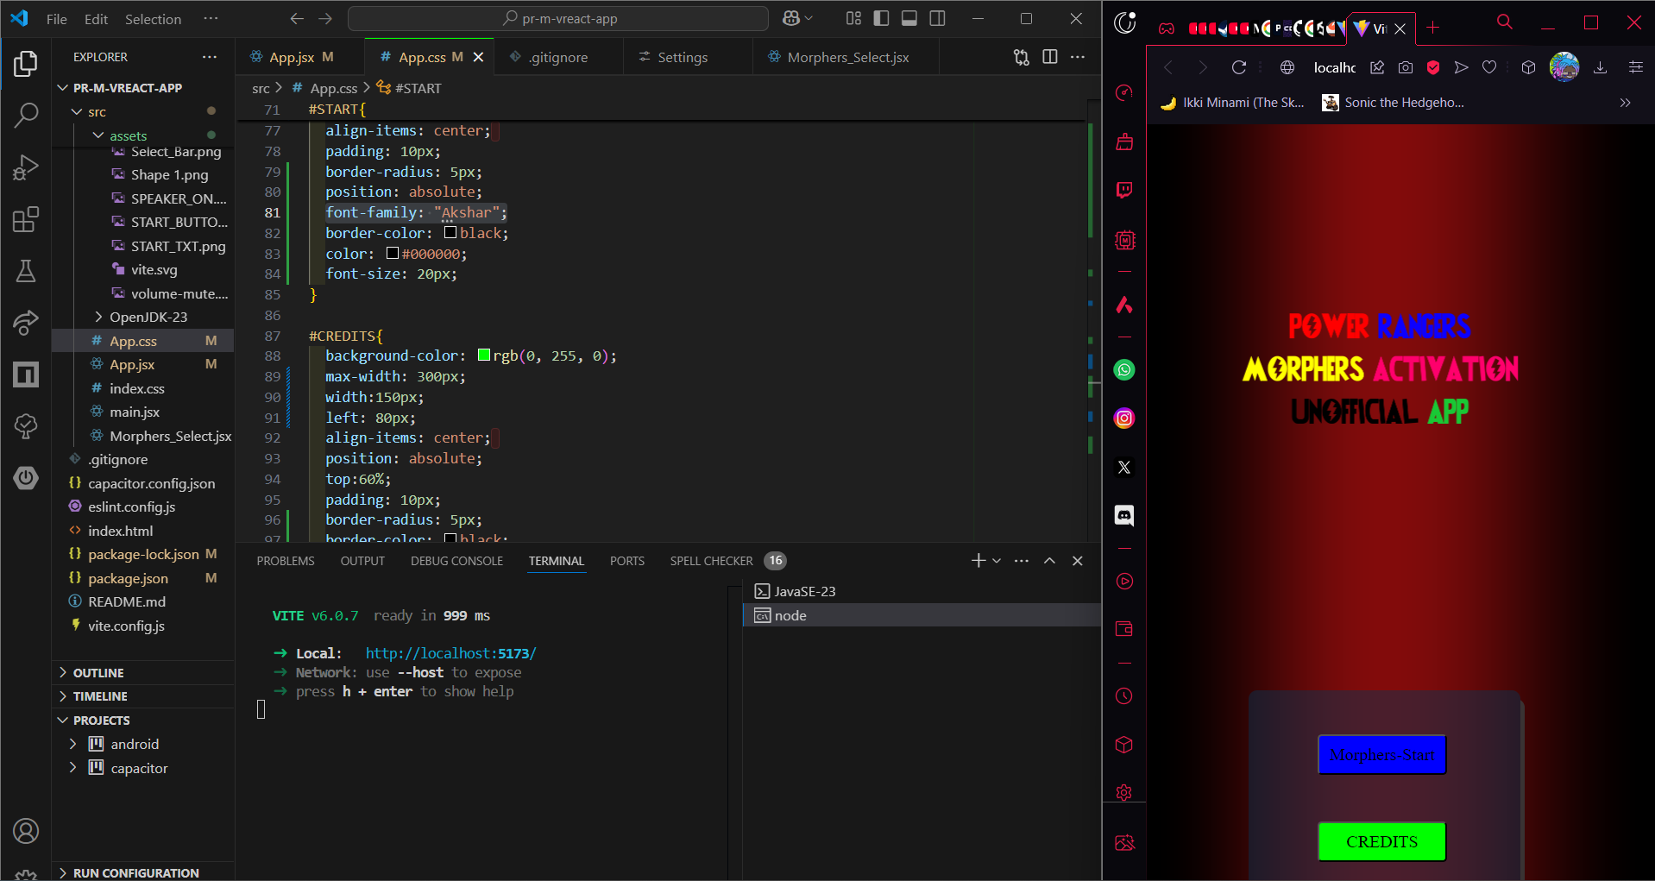The height and width of the screenshot is (881, 1655).
Task: Open the Search view in activity bar
Action: coord(26,115)
